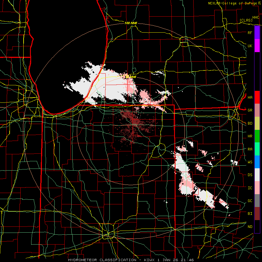
Task: Click the Hydrometeor Classification KIWX title caption
Action: tap(131, 260)
